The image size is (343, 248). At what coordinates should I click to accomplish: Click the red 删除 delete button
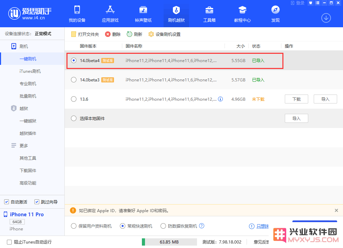point(113,34)
